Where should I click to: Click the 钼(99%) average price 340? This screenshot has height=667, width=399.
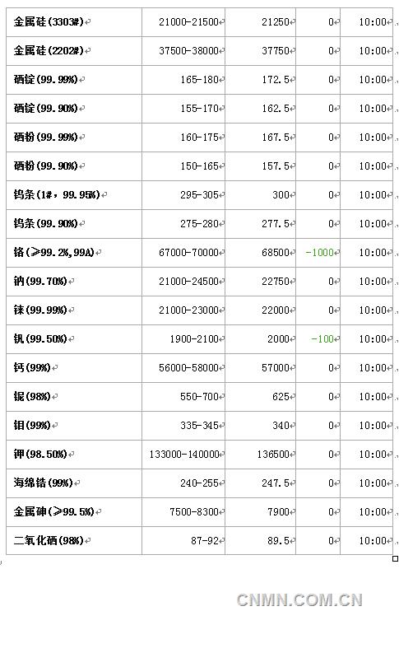click(x=281, y=426)
